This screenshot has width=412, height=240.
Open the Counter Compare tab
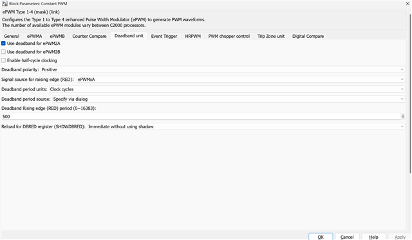89,36
